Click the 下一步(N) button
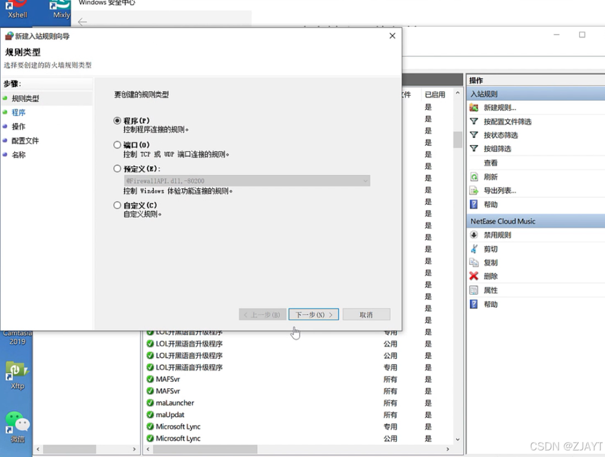This screenshot has width=605, height=457. tap(313, 314)
